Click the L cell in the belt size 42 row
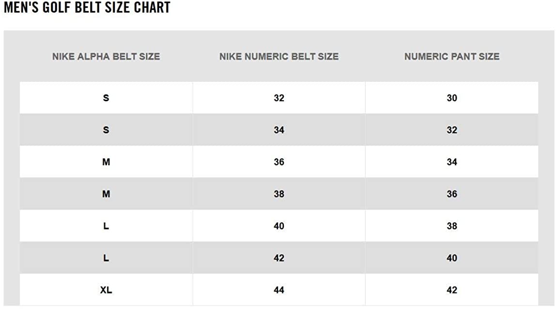This screenshot has width=556, height=309. click(106, 258)
